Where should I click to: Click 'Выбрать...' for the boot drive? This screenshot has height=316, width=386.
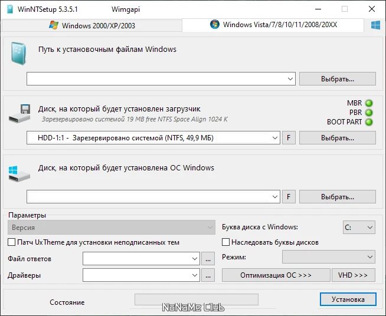[338, 138]
